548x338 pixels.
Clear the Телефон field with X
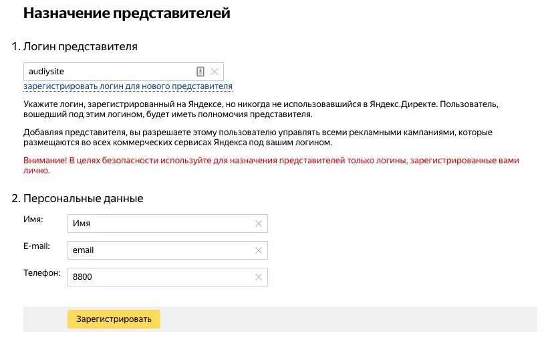pyautogui.click(x=259, y=277)
